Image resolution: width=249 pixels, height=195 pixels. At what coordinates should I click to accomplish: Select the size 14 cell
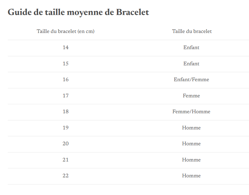tap(66, 47)
